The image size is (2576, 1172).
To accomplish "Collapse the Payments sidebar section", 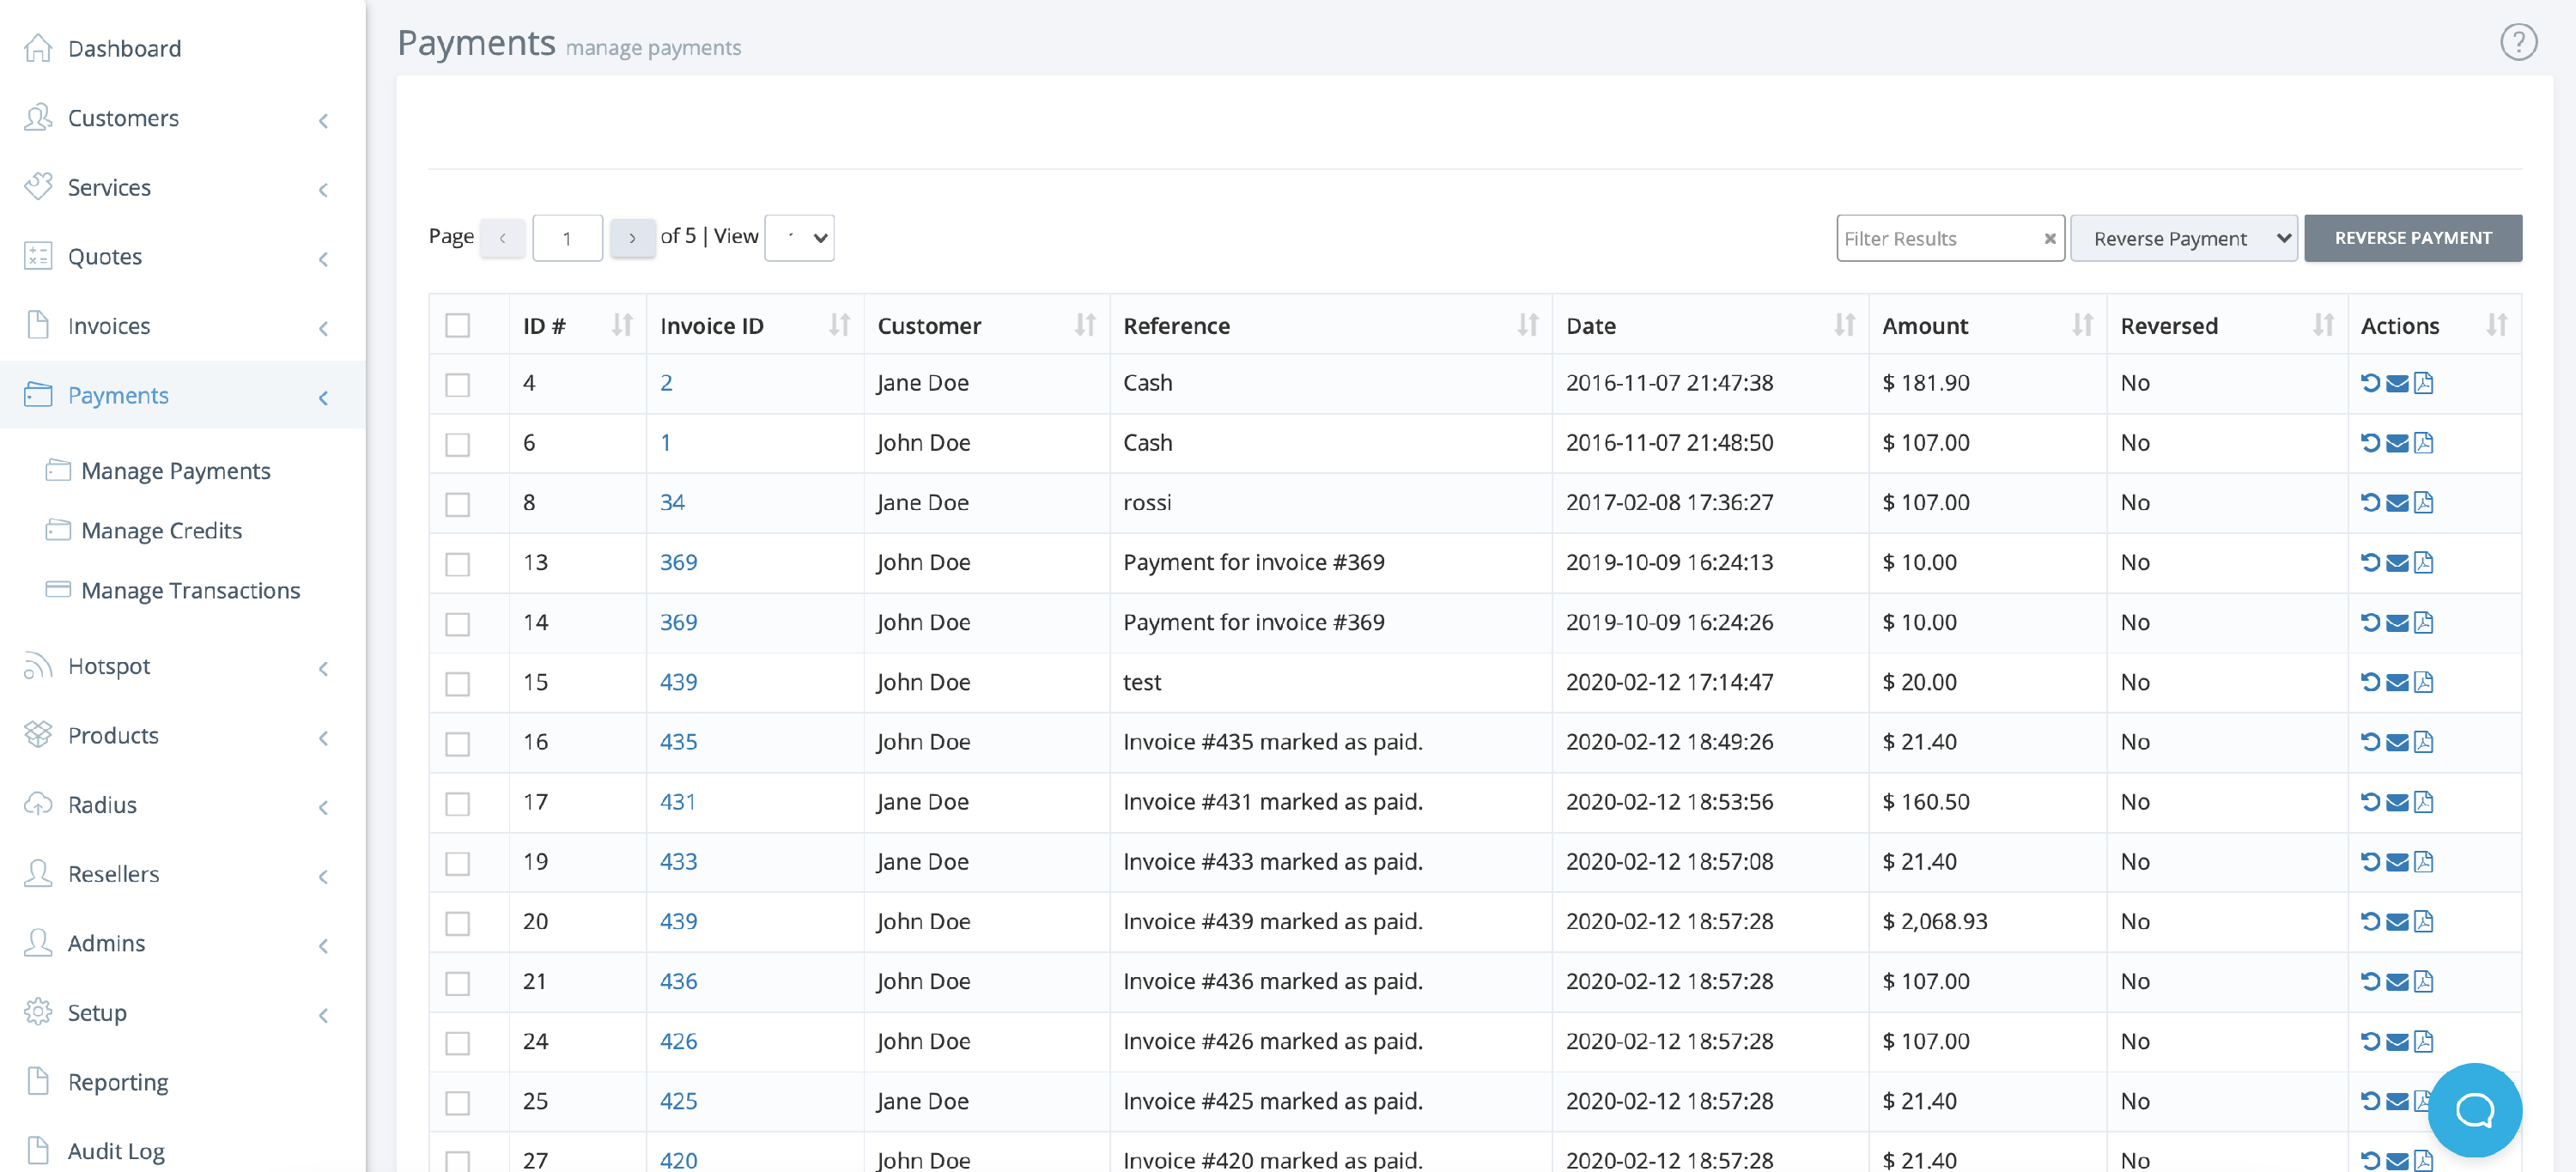I will click(322, 397).
